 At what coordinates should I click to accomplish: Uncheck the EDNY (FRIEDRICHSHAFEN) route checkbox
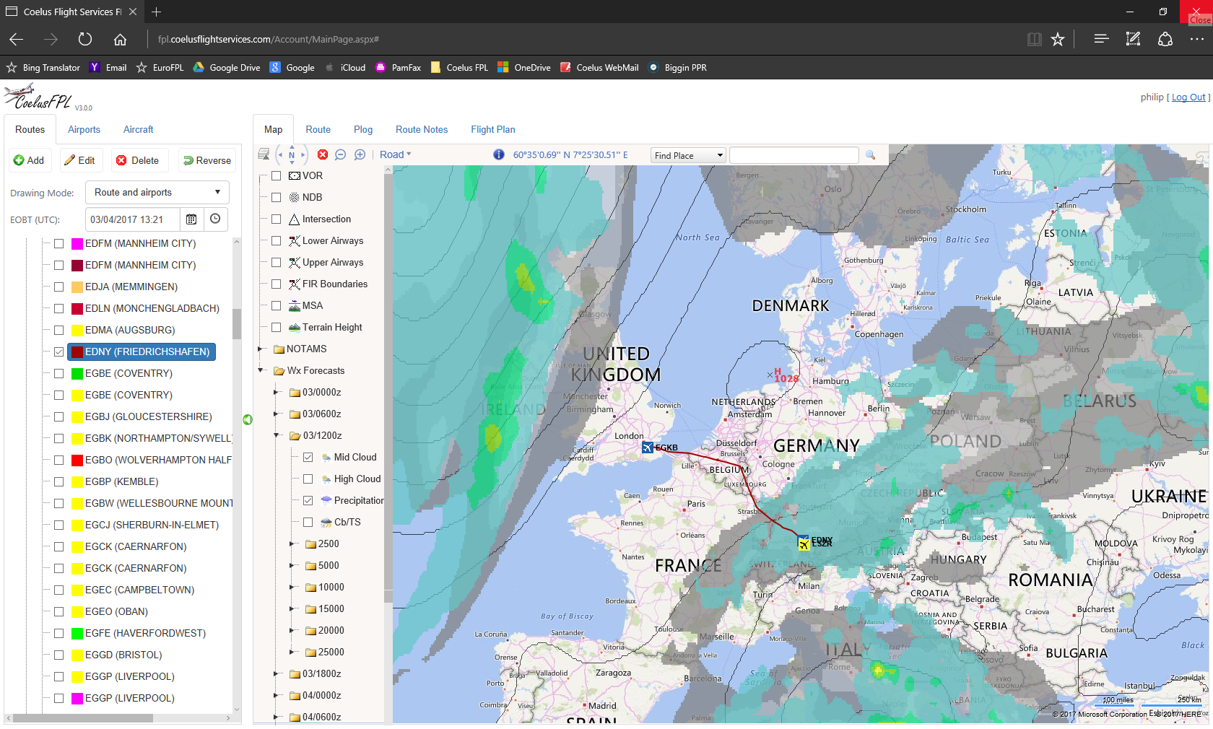click(x=58, y=352)
